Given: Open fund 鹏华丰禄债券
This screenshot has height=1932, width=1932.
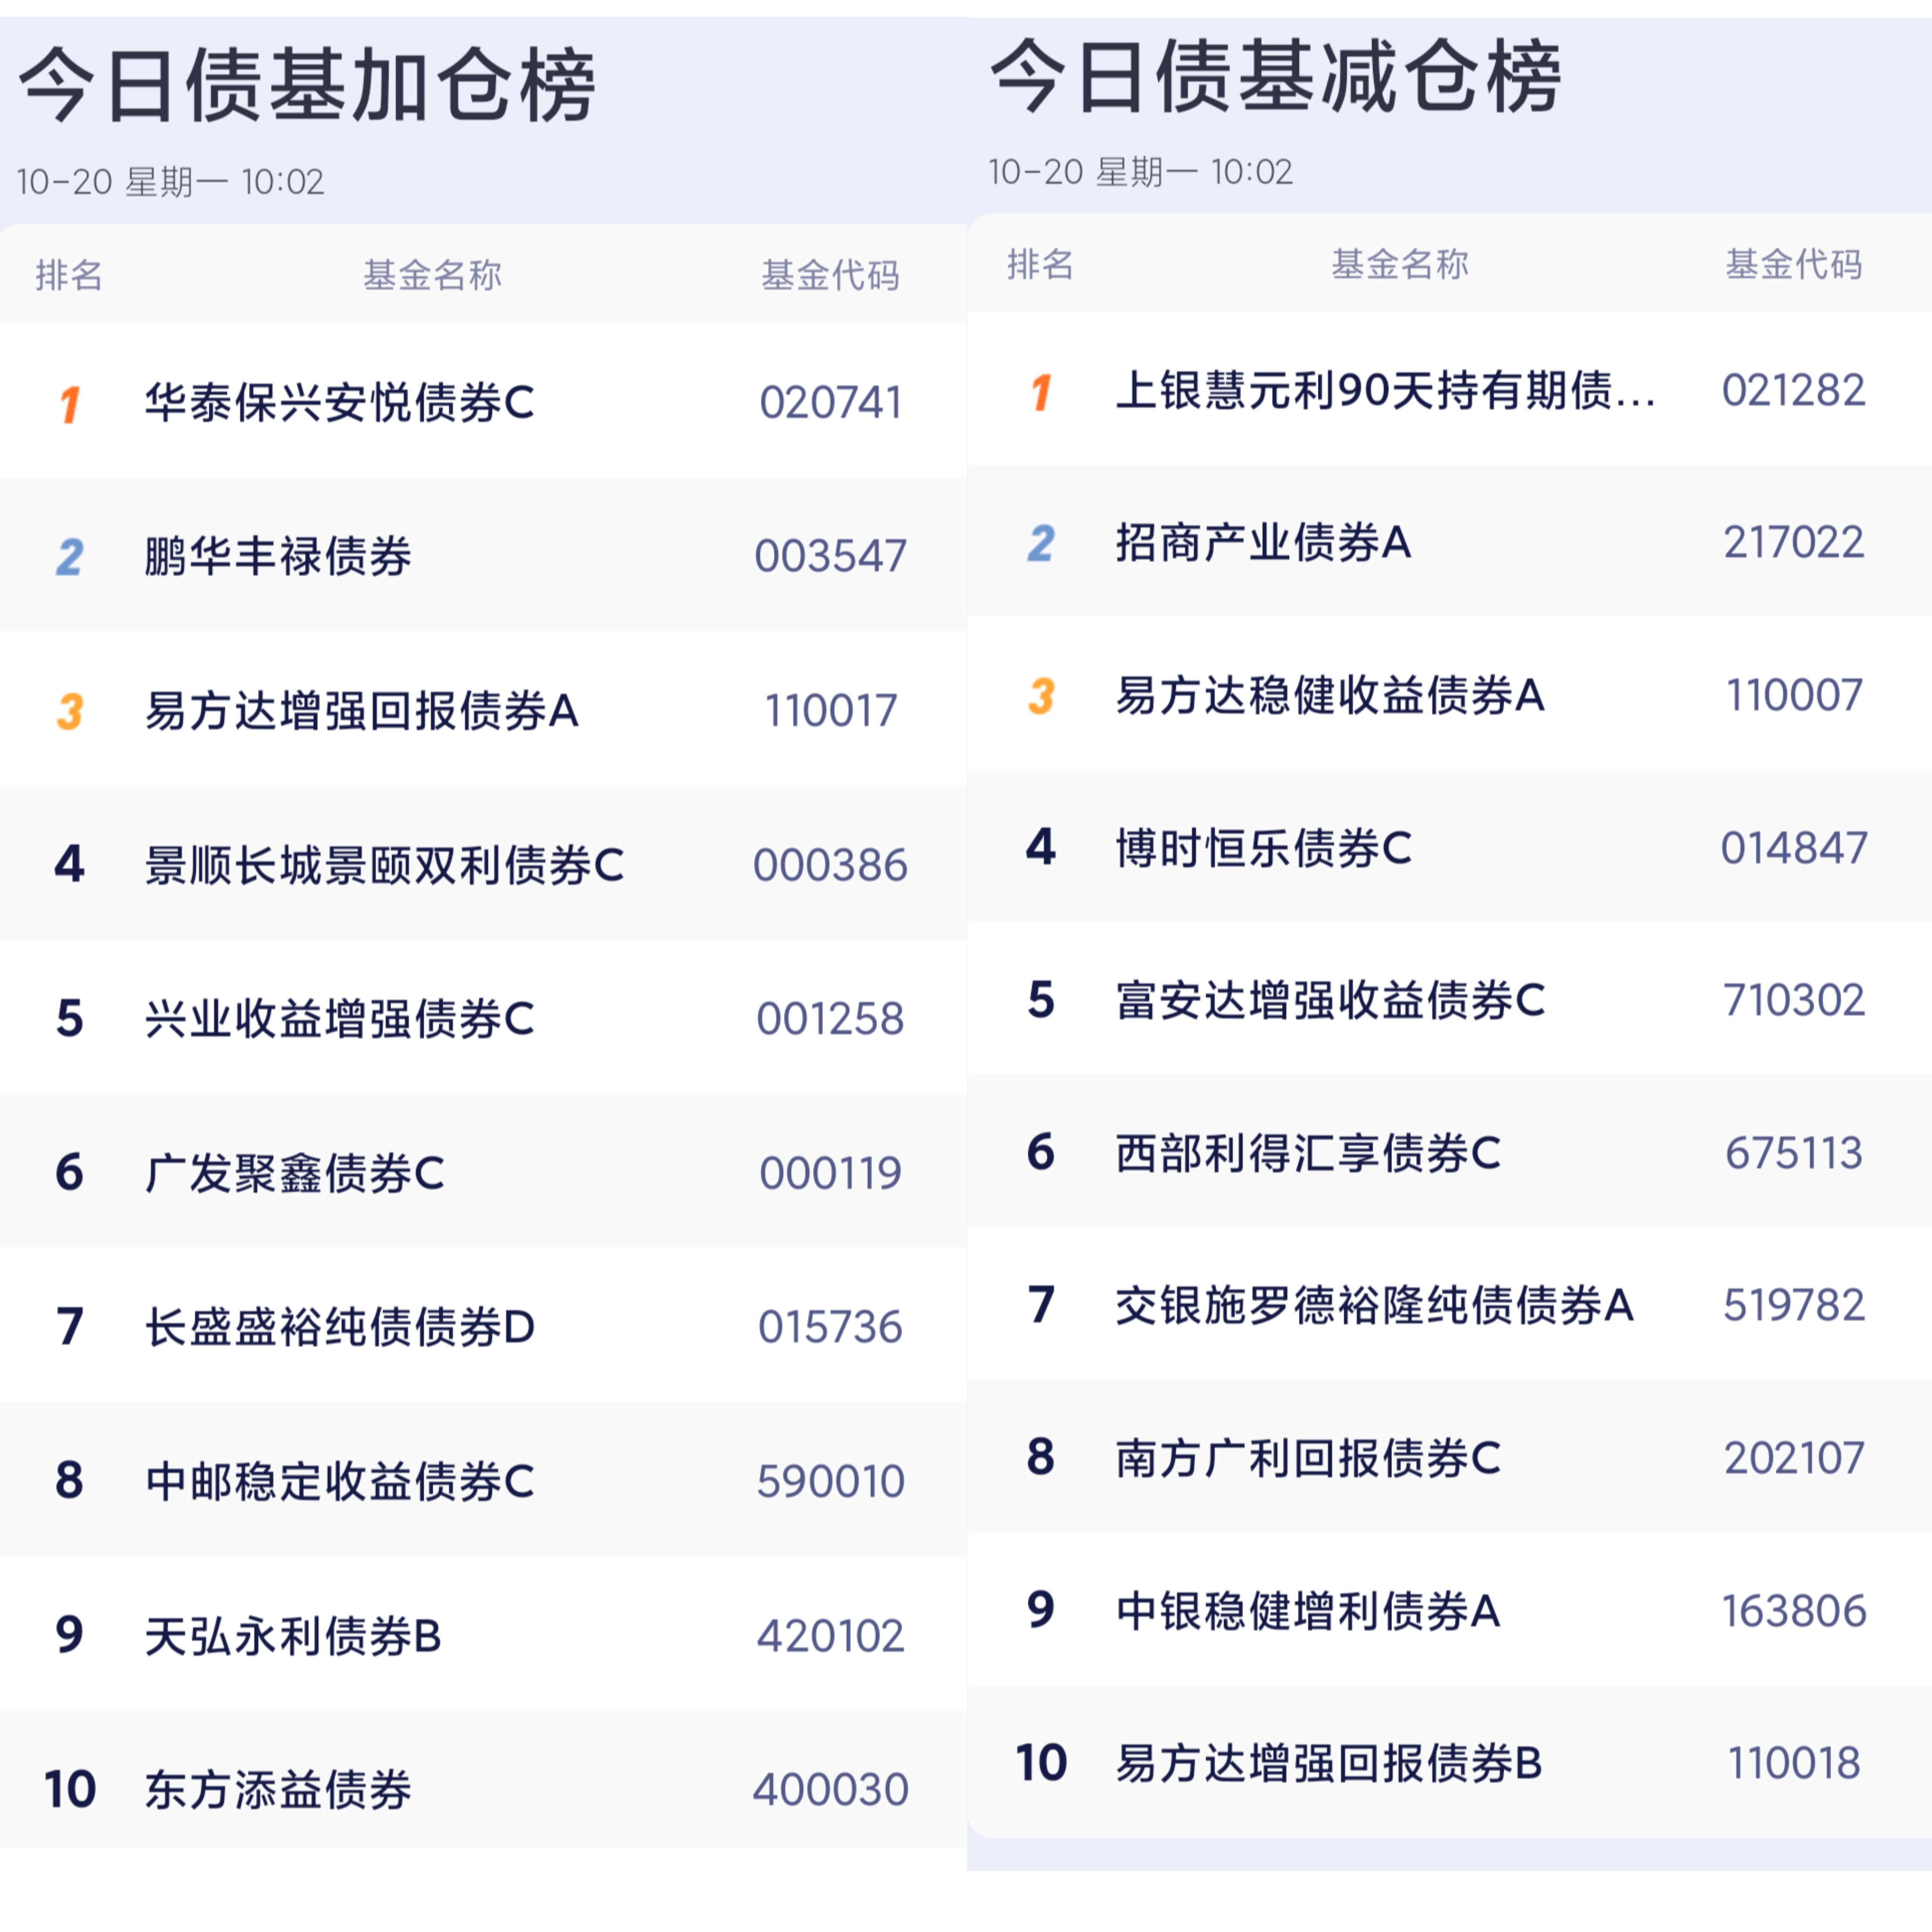Looking at the screenshot, I should (278, 557).
